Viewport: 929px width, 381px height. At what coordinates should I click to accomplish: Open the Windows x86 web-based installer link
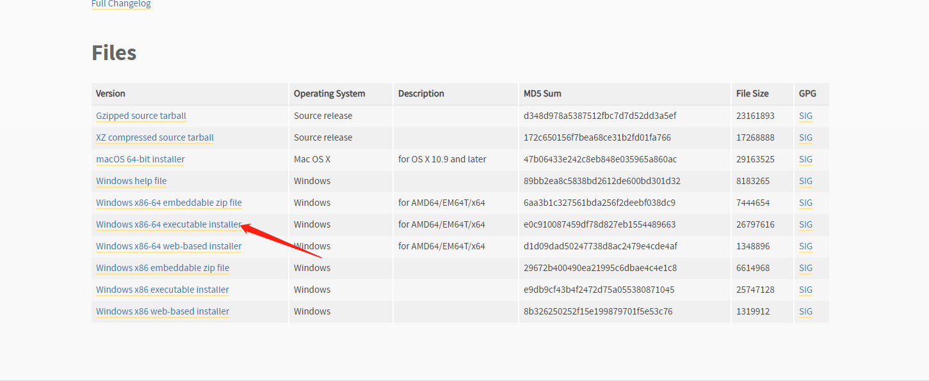coord(163,311)
